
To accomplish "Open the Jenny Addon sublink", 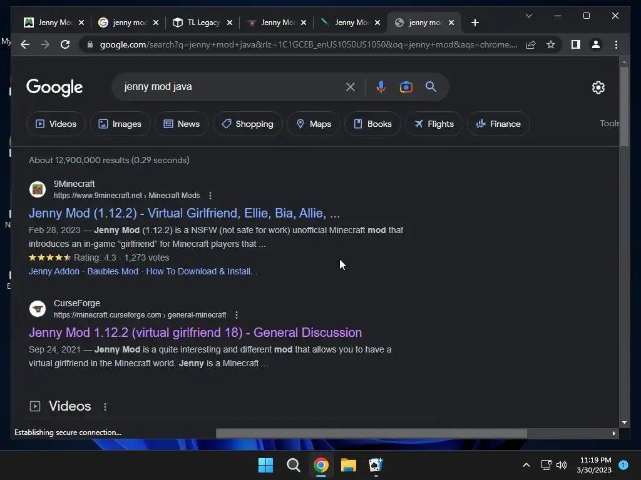I will point(54,271).
